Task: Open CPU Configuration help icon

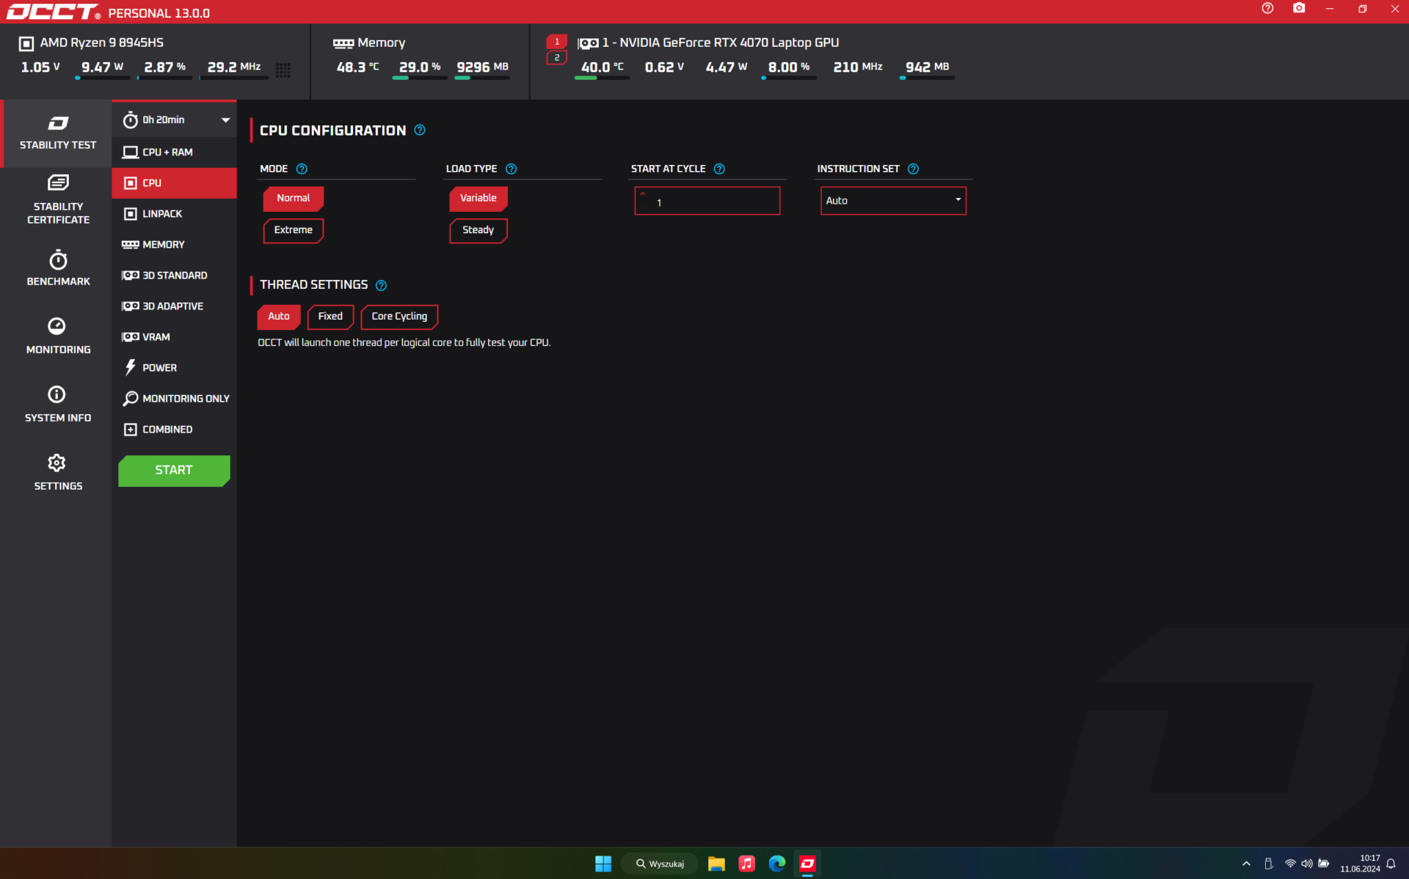Action: tap(420, 130)
